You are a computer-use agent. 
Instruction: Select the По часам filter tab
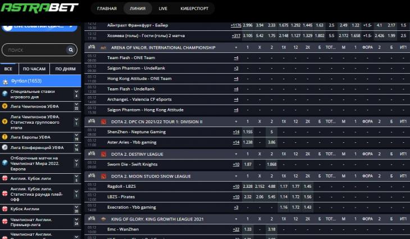point(34,69)
